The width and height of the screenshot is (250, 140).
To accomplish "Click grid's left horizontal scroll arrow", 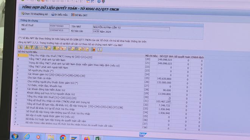I will tap(15, 124).
